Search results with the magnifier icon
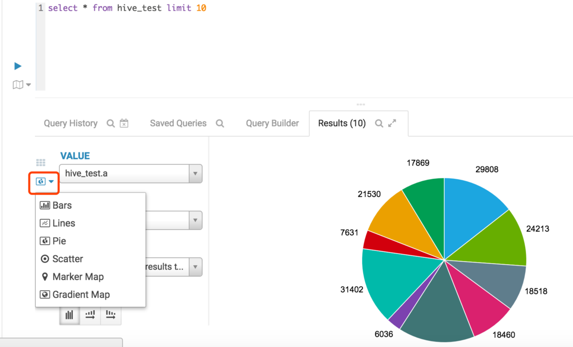 [x=379, y=123]
